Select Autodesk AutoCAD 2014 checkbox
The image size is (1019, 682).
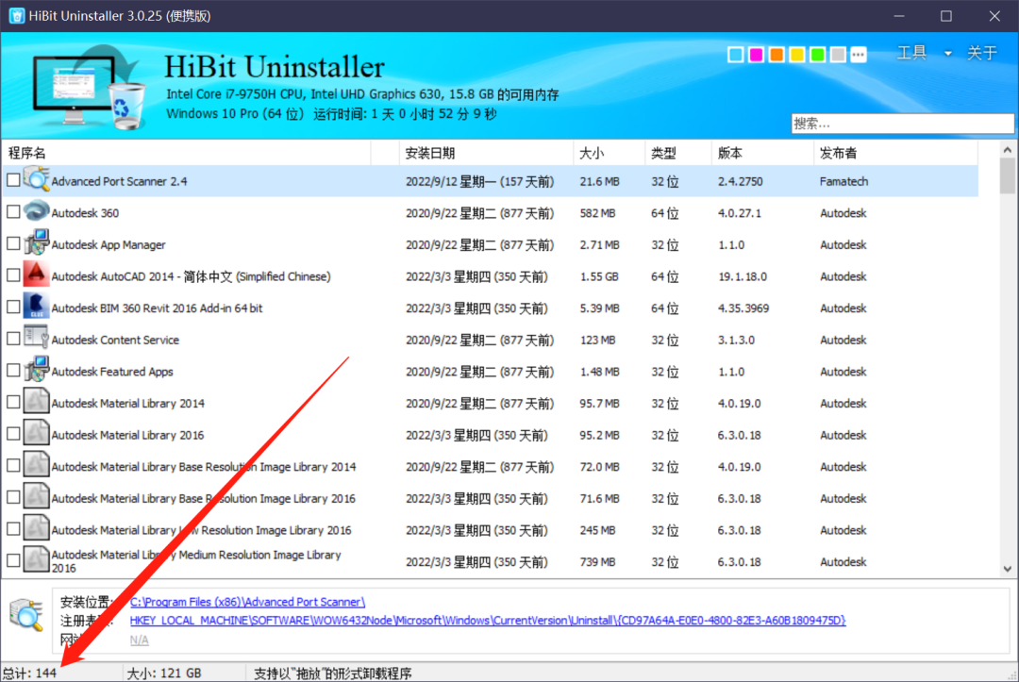13,274
